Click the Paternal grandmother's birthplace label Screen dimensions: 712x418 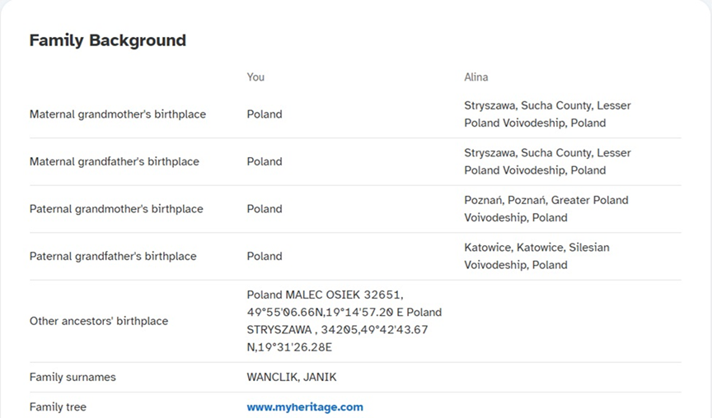(x=116, y=209)
